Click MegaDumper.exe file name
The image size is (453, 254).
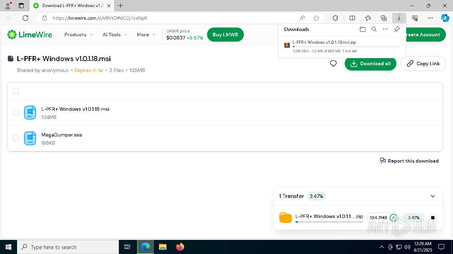pos(62,135)
